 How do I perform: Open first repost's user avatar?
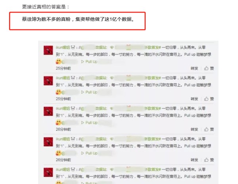pos(48,50)
